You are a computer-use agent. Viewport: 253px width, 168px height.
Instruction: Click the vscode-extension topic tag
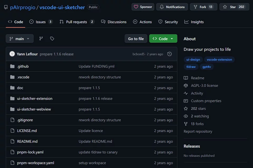219,60
